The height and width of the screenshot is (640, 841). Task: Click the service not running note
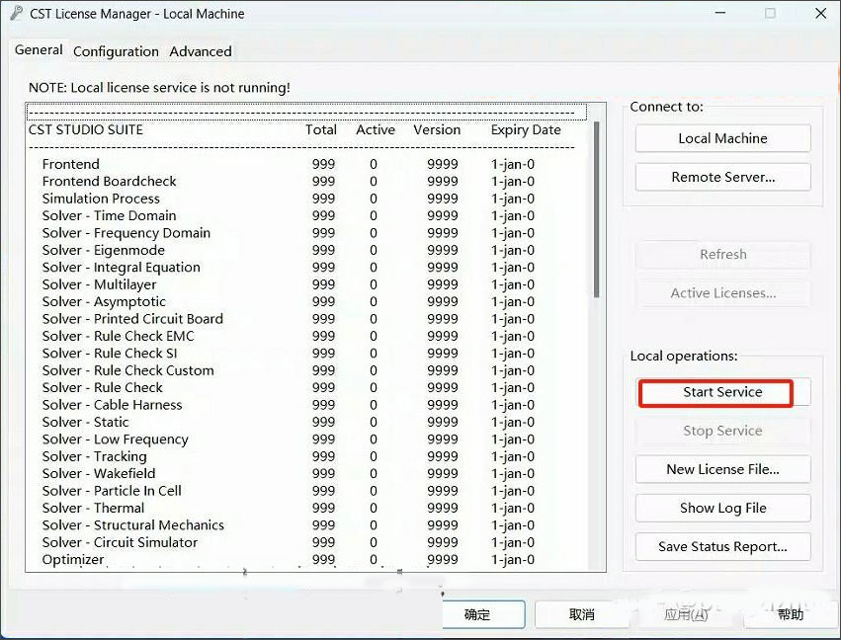pos(159,87)
